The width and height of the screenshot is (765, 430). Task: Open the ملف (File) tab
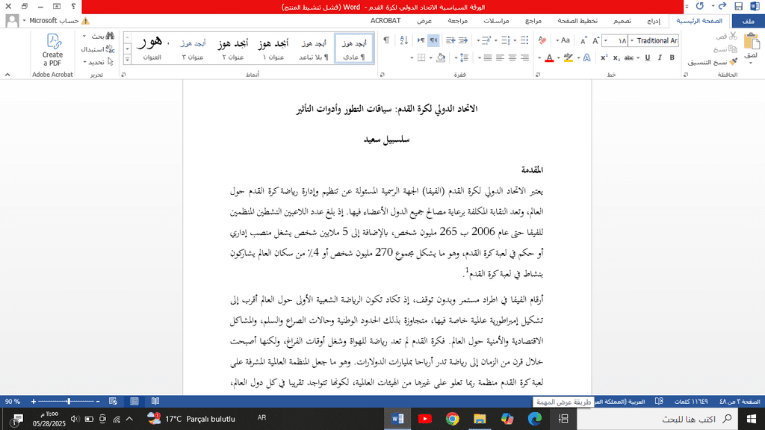pos(748,21)
